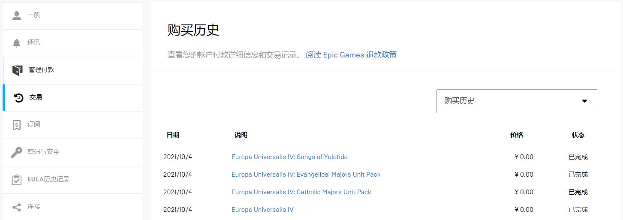Open the 订阅 section
623x220 pixels.
click(x=72, y=125)
